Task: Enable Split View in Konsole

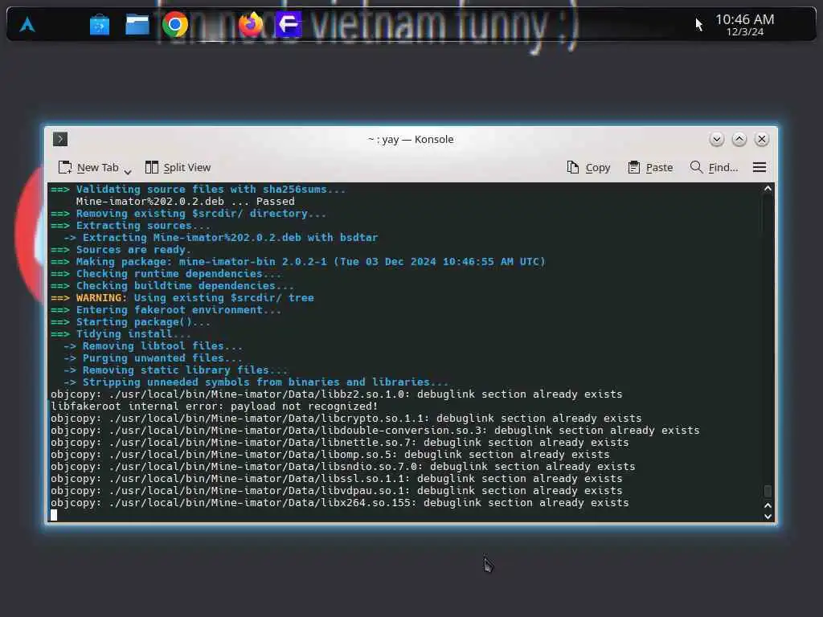Action: [x=178, y=167]
